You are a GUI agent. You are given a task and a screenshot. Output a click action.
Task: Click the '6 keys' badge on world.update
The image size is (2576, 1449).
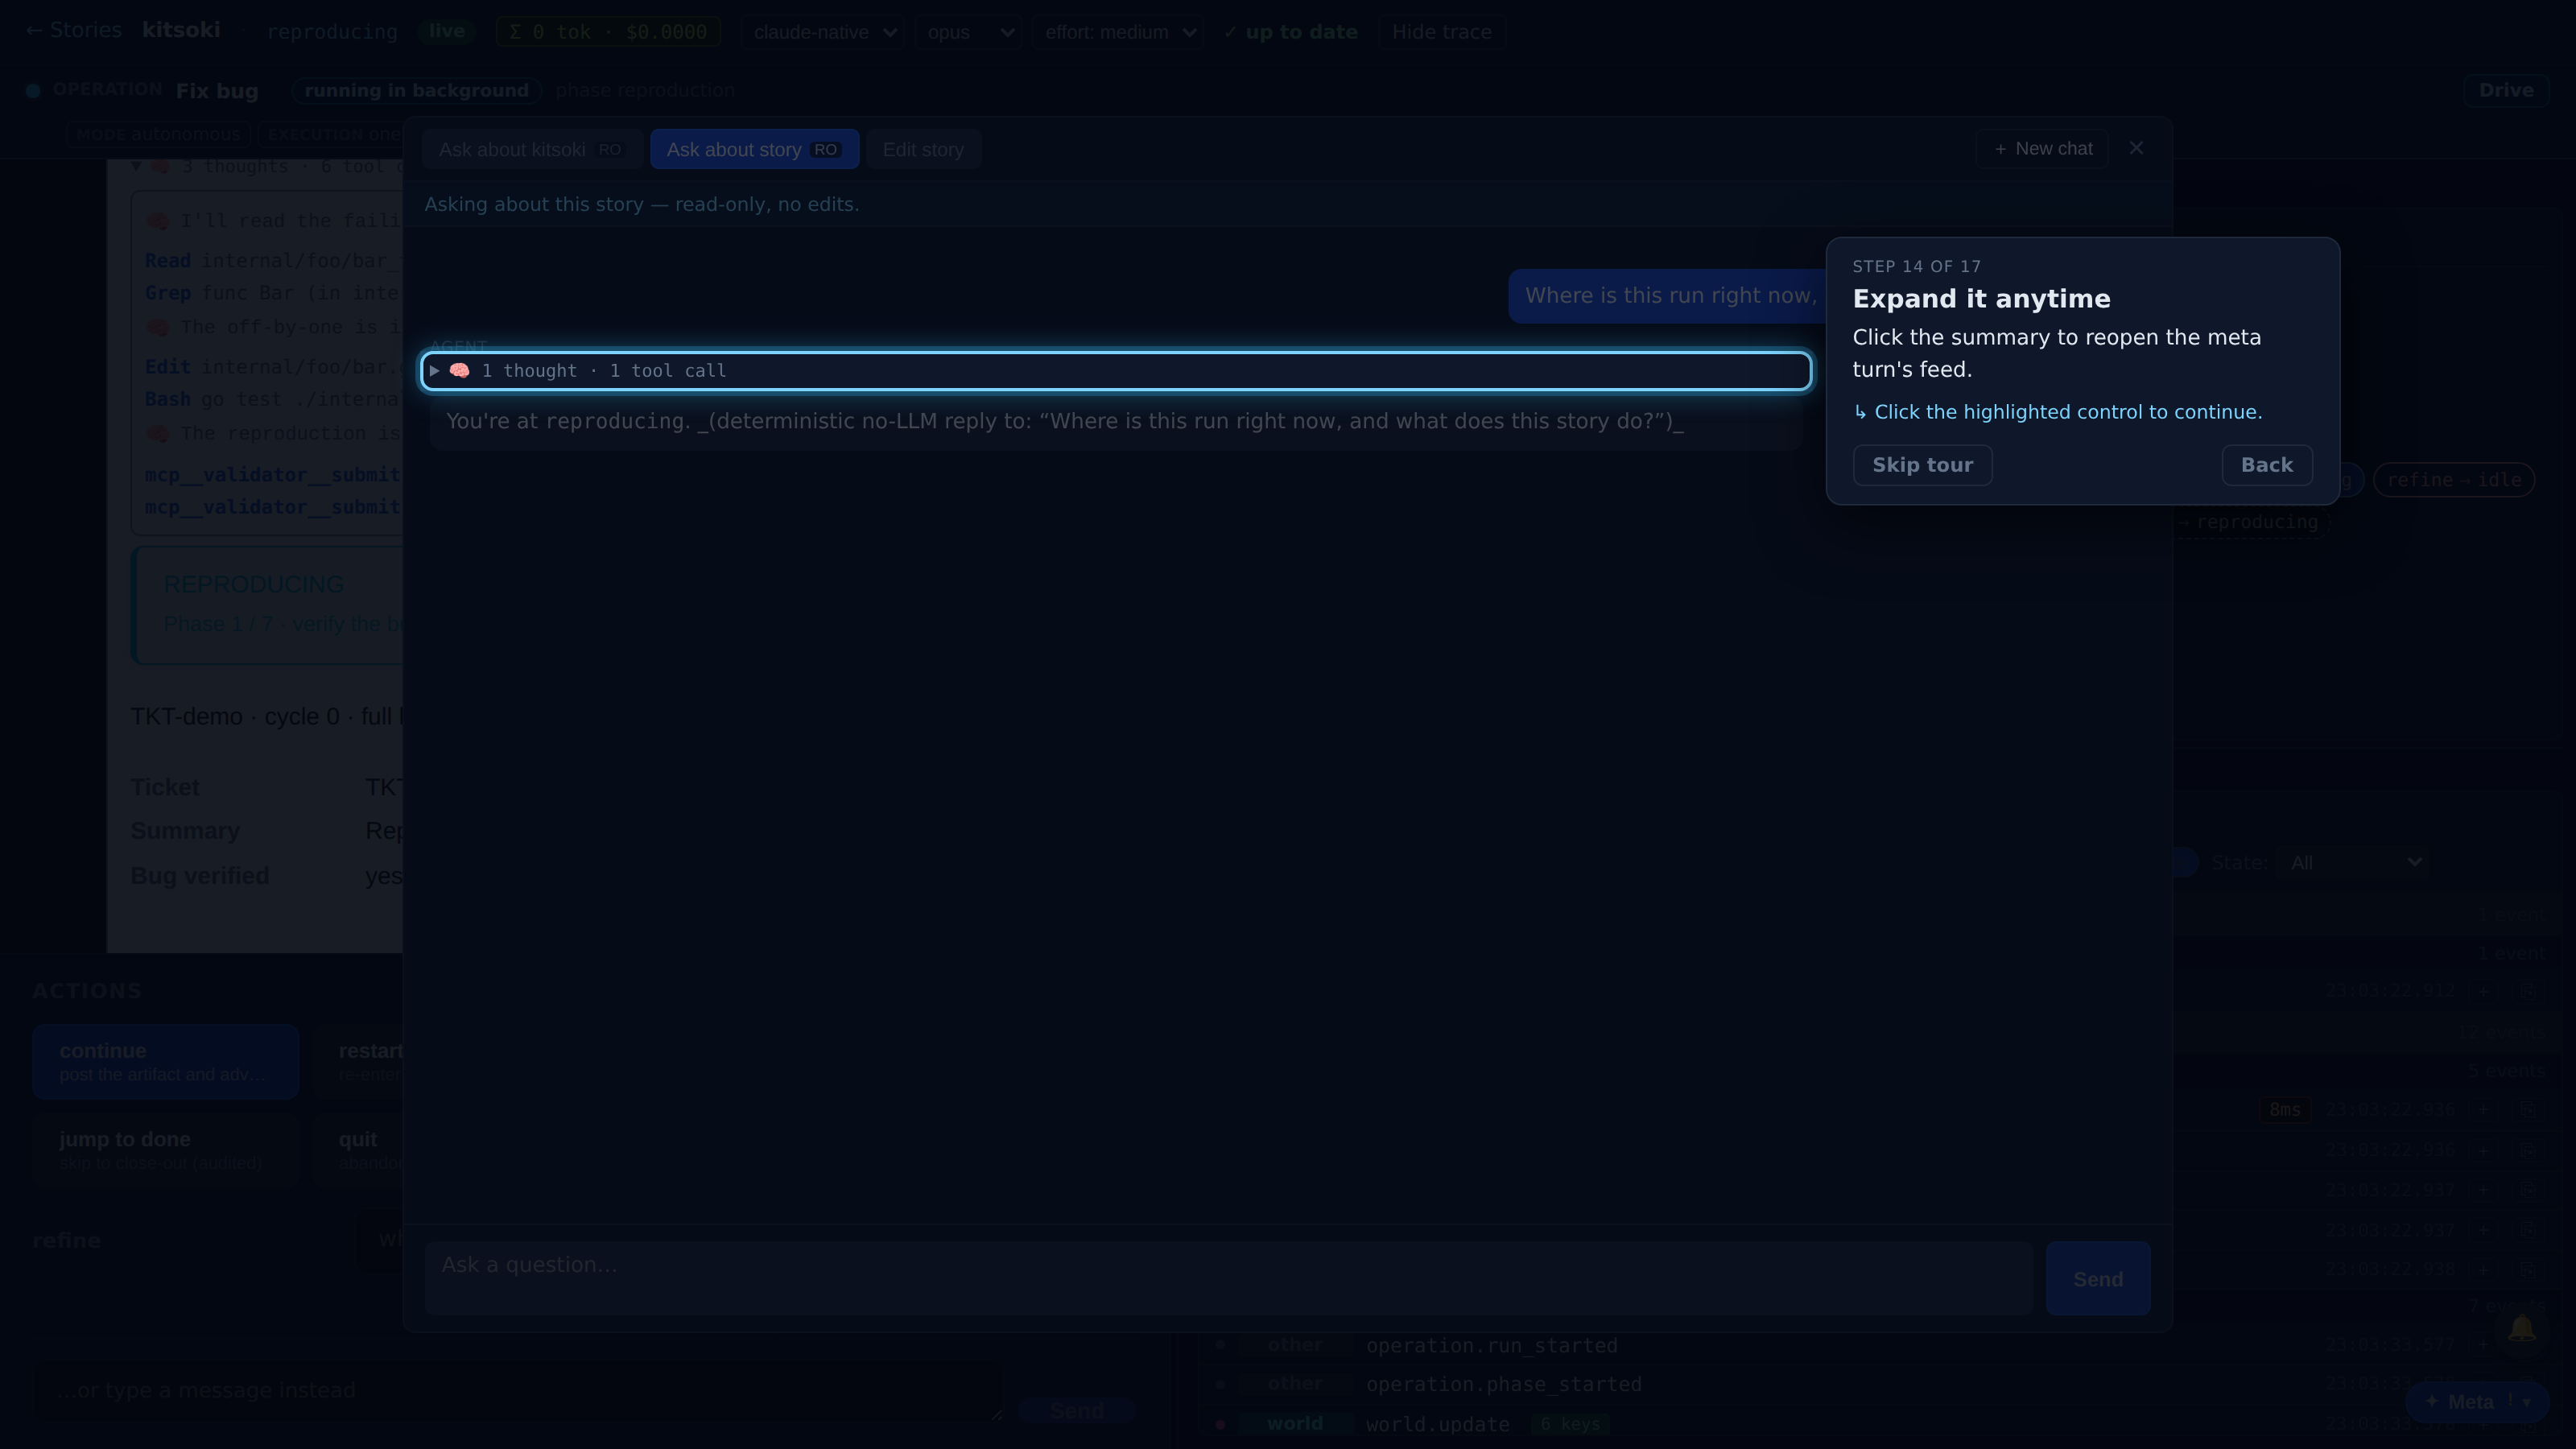coord(1570,1423)
